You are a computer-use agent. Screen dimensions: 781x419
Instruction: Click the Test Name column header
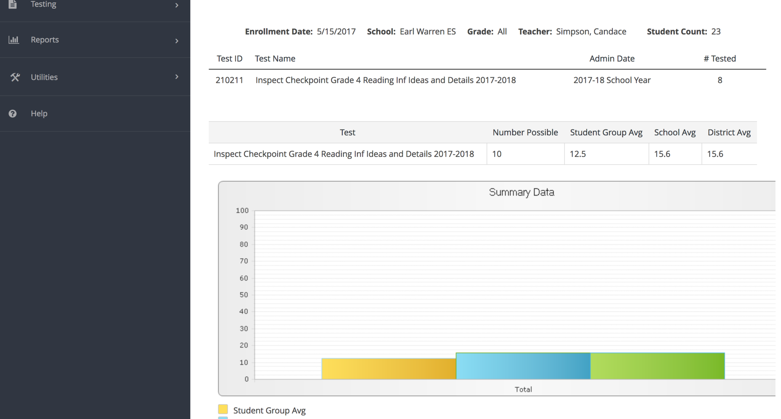coord(275,59)
